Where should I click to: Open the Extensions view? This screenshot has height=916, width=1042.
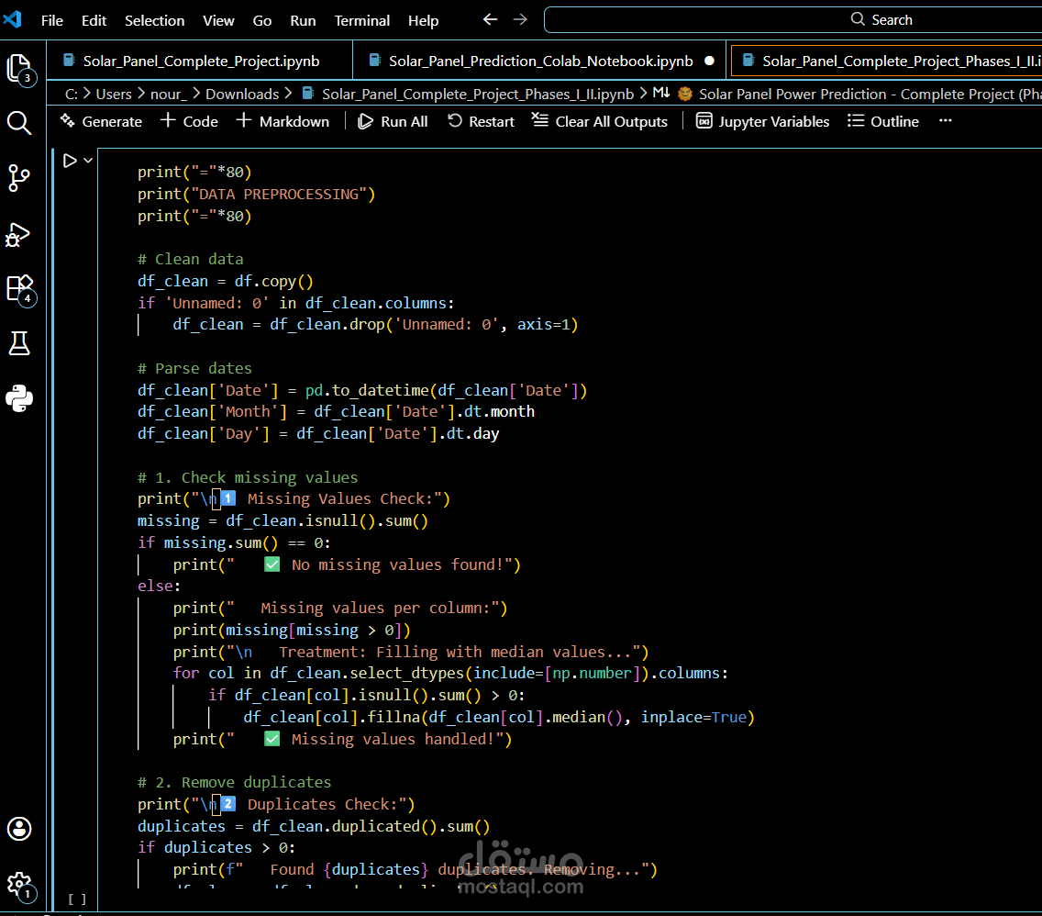[x=19, y=288]
